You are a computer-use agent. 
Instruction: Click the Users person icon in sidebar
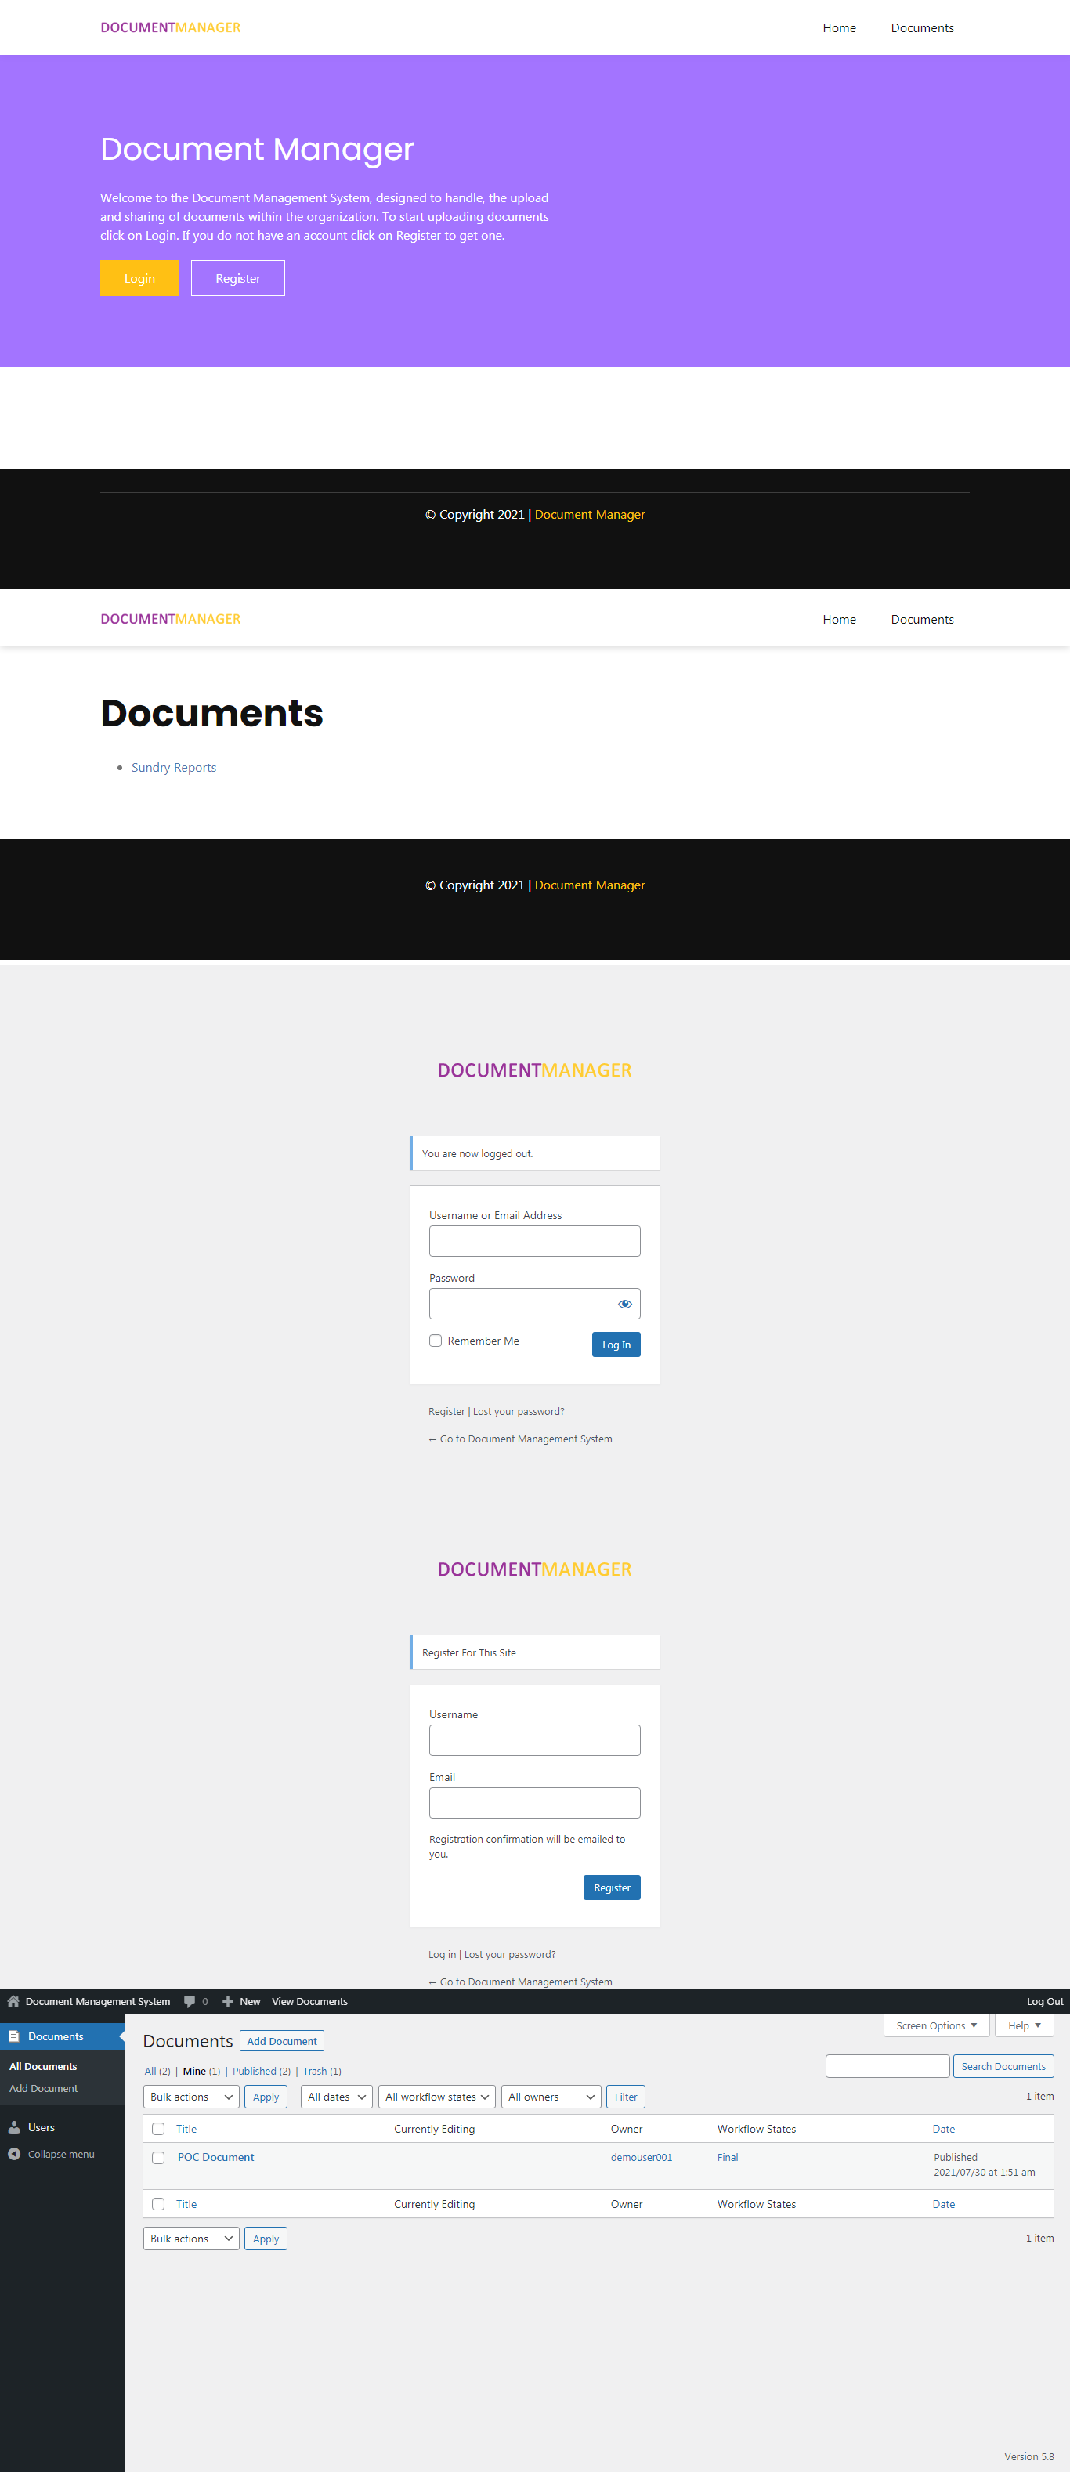14,2127
